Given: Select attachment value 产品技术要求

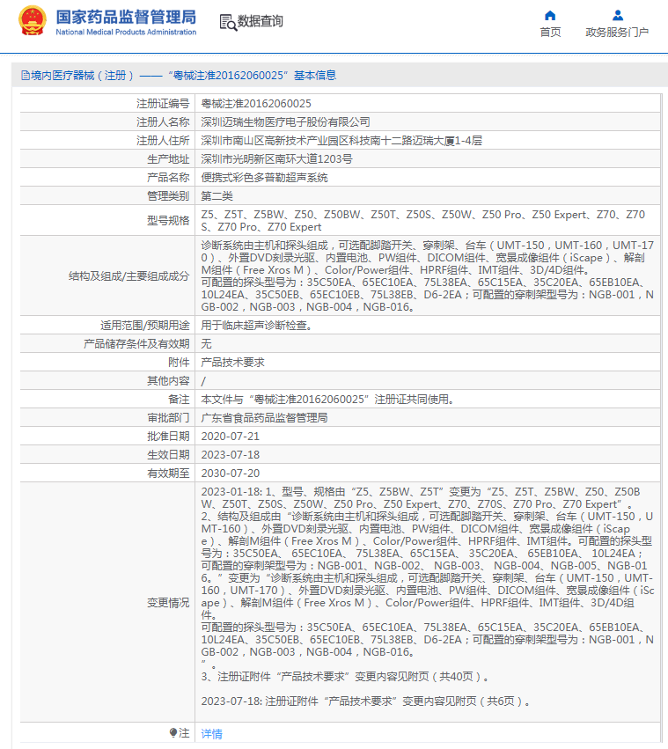Looking at the screenshot, I should pyautogui.click(x=232, y=363).
